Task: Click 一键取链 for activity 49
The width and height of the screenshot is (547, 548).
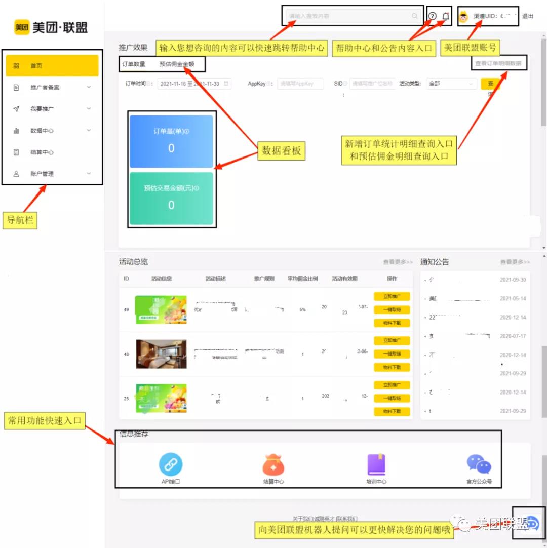Action: click(392, 309)
